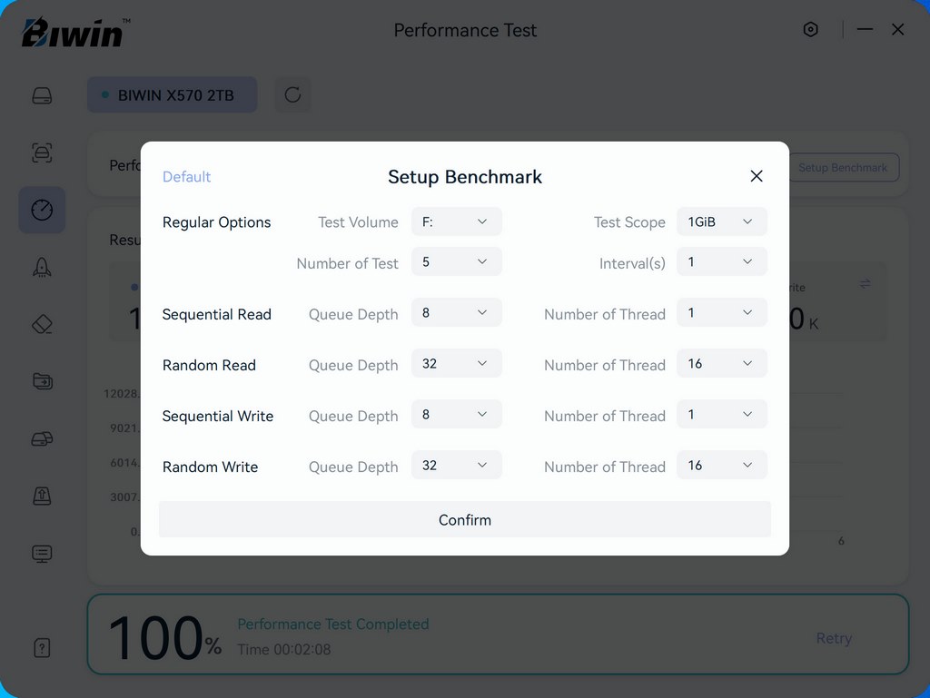Open the drive information sidebar icon

(x=42, y=95)
